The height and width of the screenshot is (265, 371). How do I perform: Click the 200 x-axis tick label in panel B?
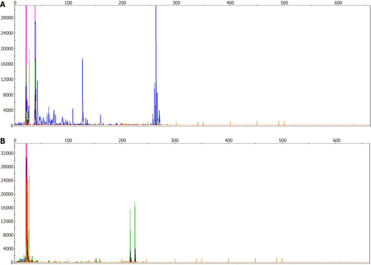[x=122, y=141]
